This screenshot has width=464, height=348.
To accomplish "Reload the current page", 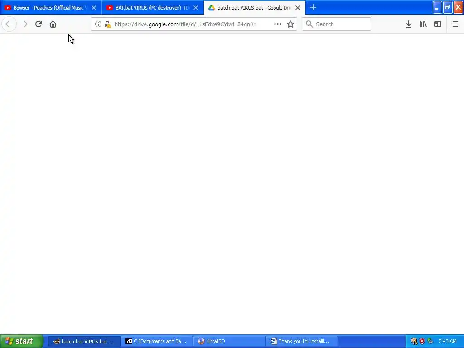I will click(x=39, y=24).
